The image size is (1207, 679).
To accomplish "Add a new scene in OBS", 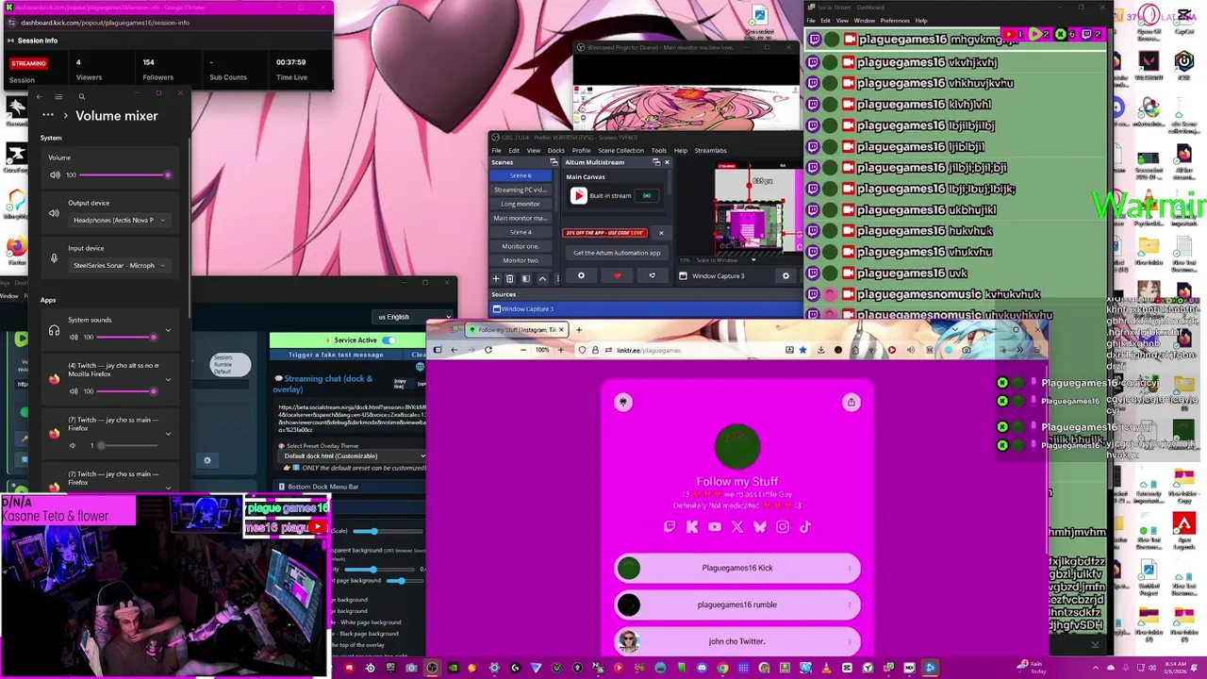I will click(496, 278).
